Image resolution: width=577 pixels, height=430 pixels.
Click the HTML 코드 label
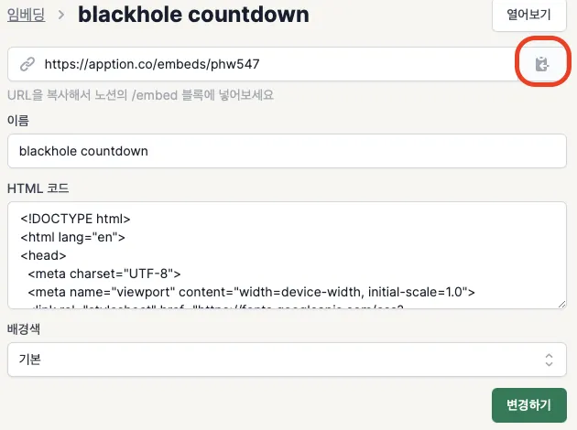point(38,188)
